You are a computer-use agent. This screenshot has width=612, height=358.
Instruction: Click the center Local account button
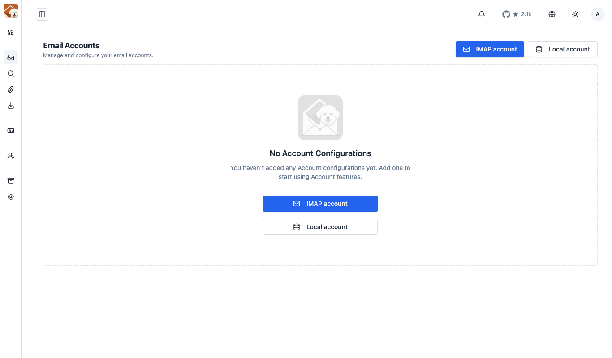pyautogui.click(x=320, y=227)
